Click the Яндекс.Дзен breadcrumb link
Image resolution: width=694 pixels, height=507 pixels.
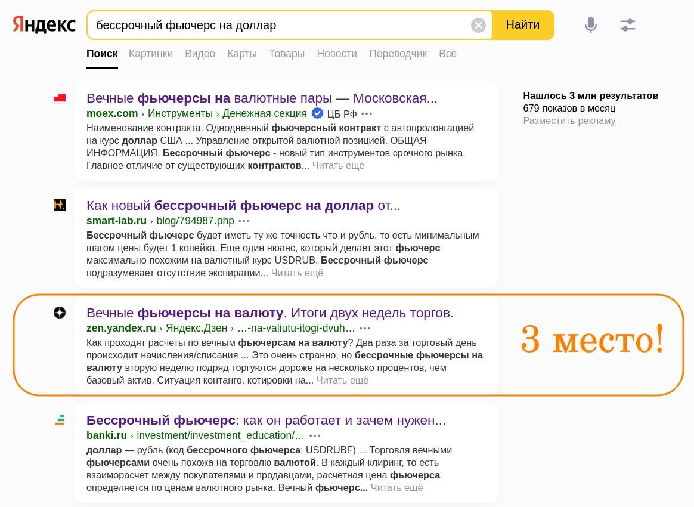tap(197, 328)
